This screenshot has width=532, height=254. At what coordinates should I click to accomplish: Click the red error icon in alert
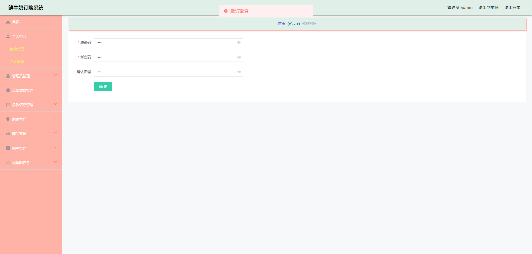point(226,11)
